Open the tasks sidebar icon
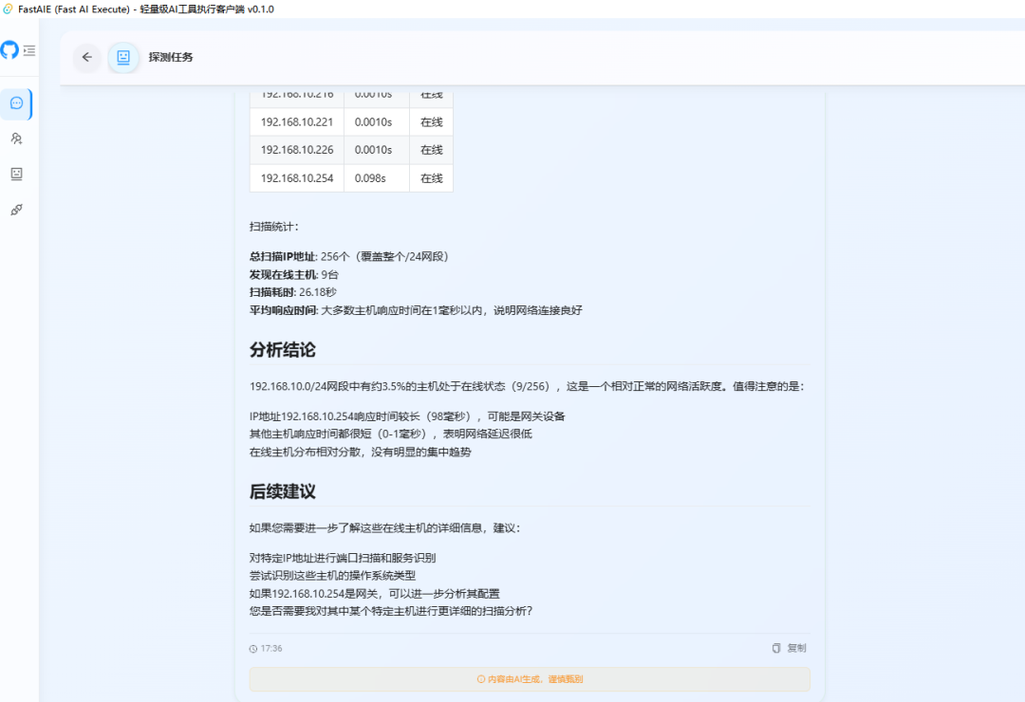This screenshot has width=1025, height=702. pos(16,174)
